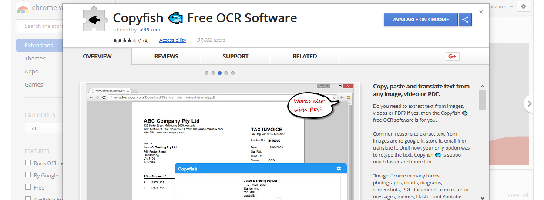
Task: Toggle the Runs Offline checkbox
Action: pyautogui.click(x=28, y=163)
